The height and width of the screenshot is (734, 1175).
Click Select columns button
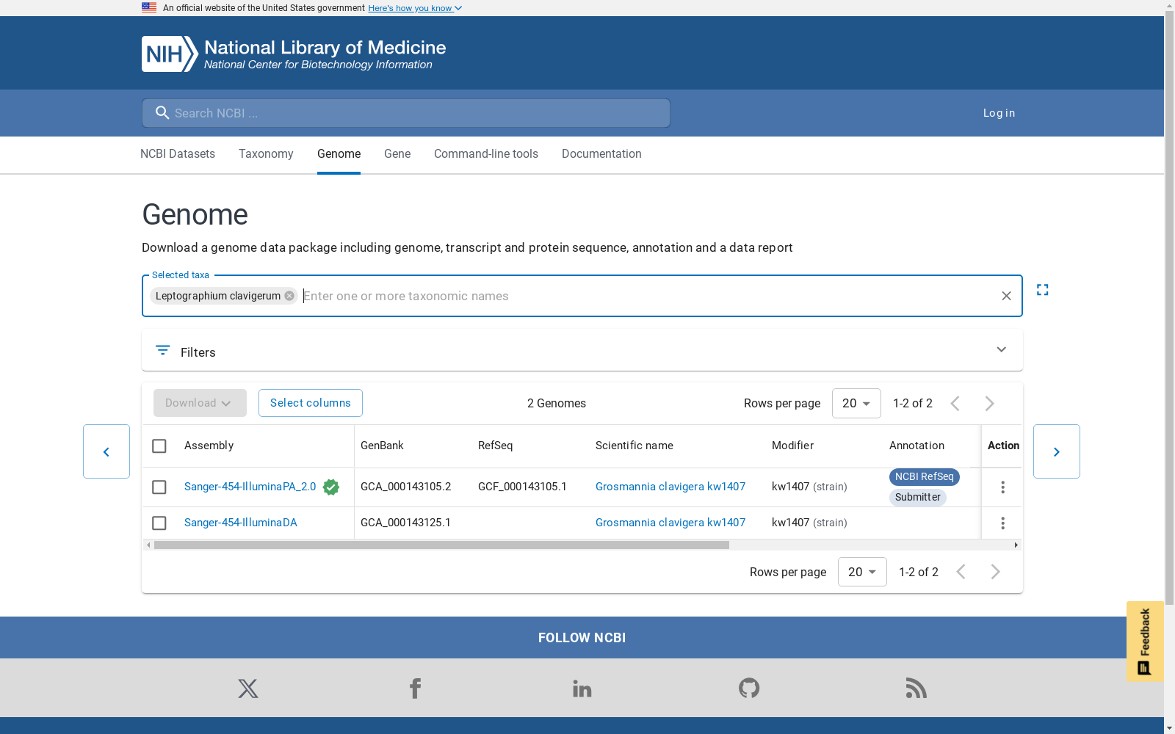coord(311,403)
